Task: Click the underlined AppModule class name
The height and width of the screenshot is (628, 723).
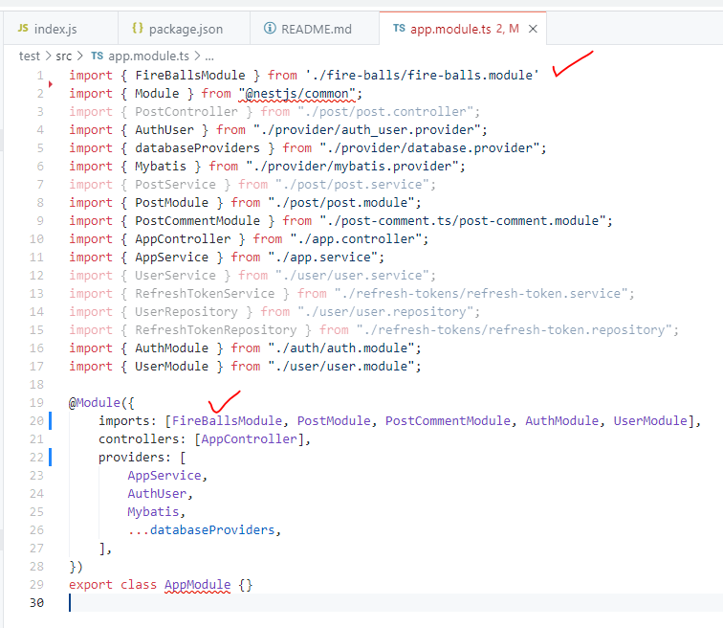Action: point(197,585)
